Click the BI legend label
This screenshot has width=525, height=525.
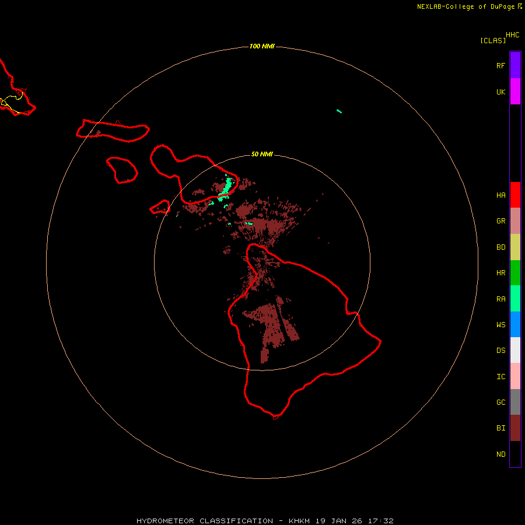[501, 428]
